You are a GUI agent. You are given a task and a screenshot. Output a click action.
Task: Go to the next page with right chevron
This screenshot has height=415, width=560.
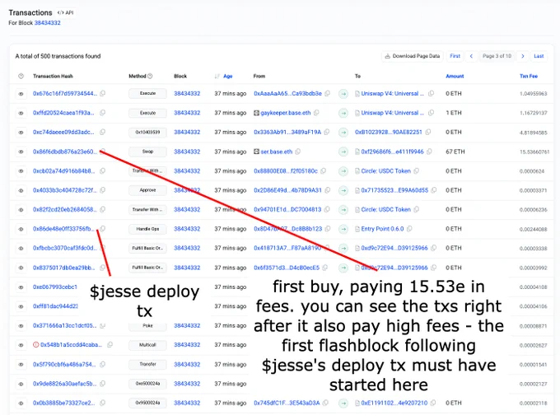(522, 56)
